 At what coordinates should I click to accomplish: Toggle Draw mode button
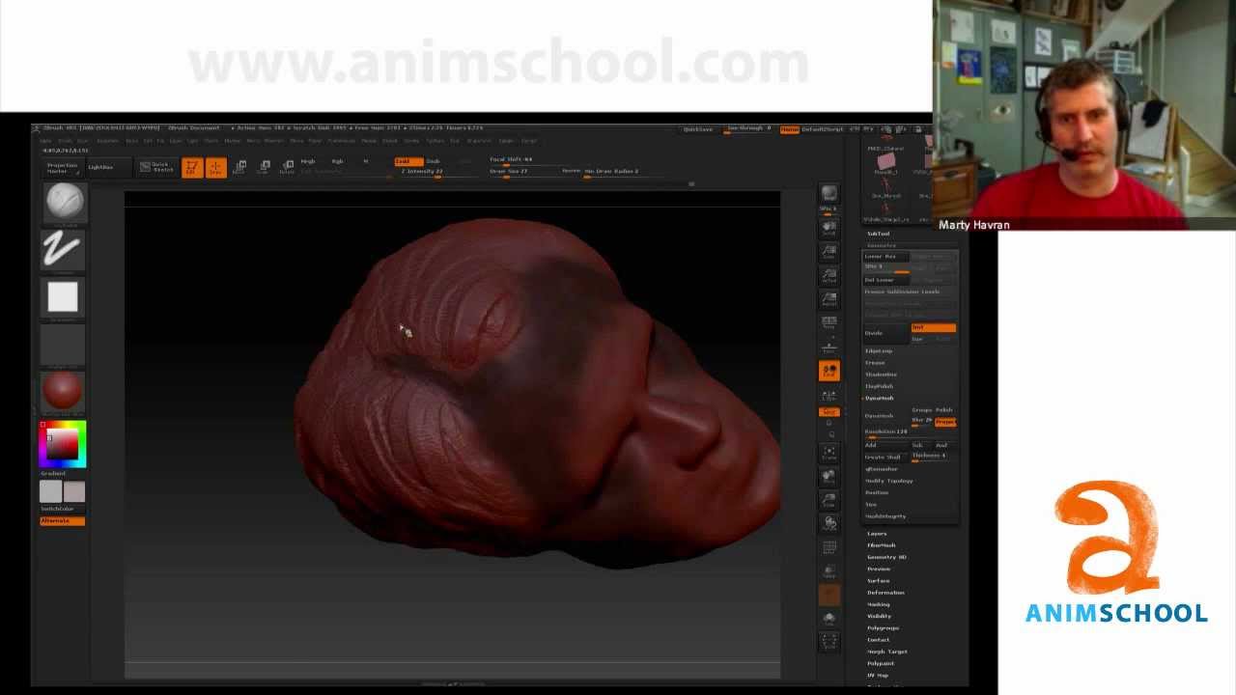215,168
